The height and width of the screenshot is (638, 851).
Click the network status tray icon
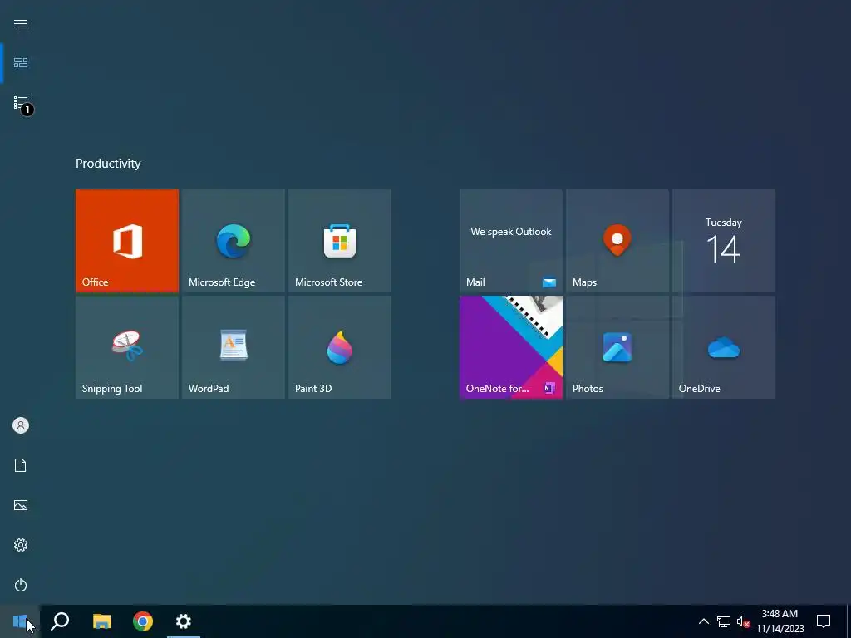coord(724,621)
